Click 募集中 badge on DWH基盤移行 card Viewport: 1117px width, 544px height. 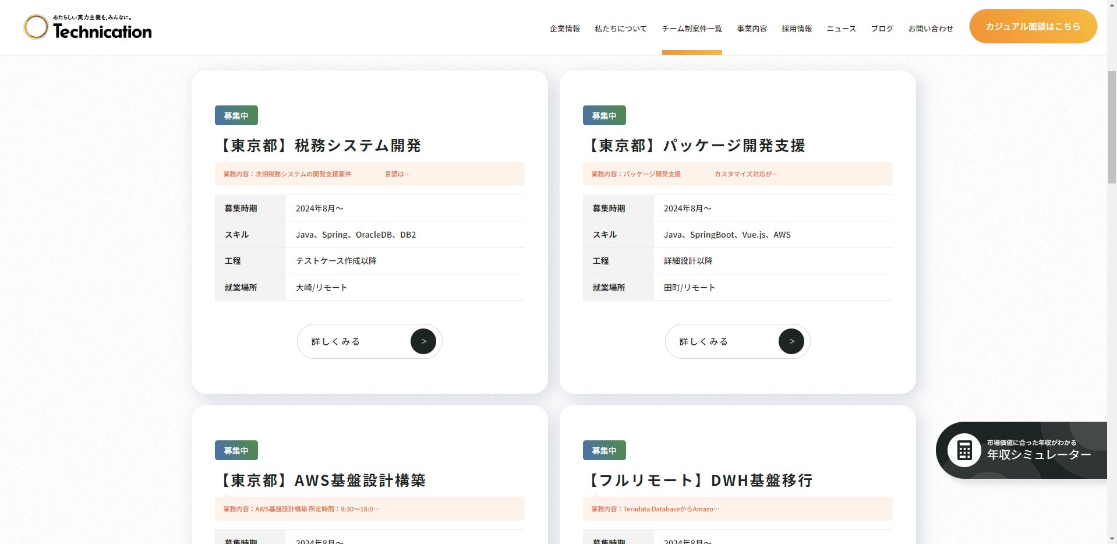605,450
